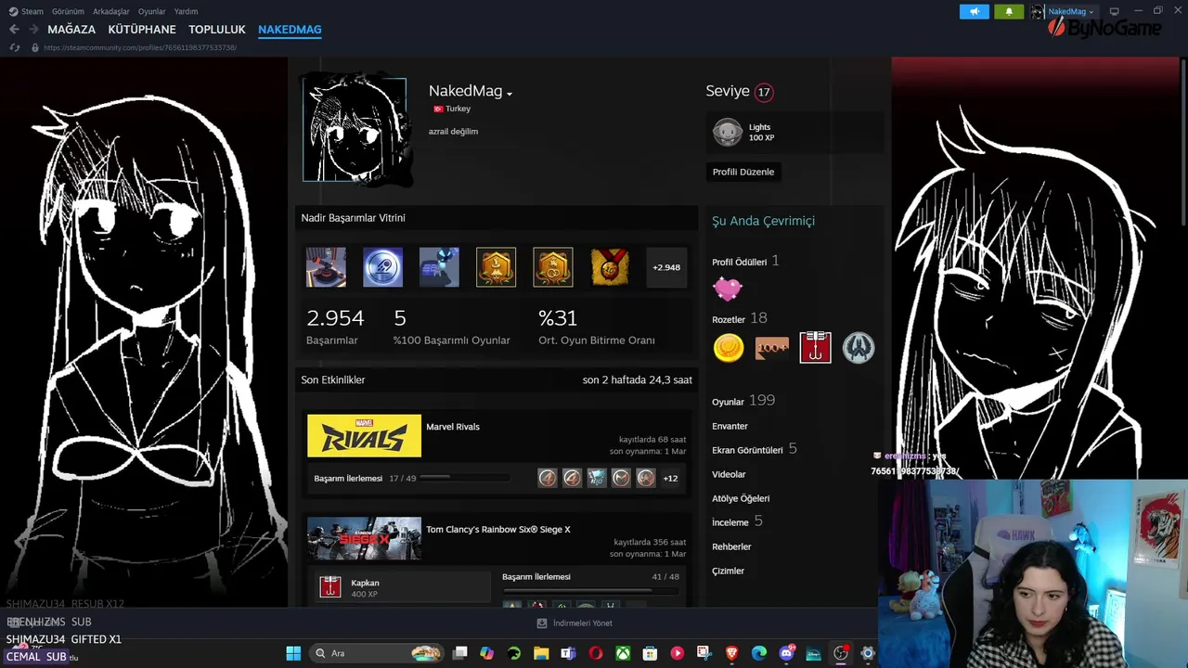Viewport: 1188px width, 668px height.
Task: Open the gold medal achievement icon
Action: (x=610, y=267)
